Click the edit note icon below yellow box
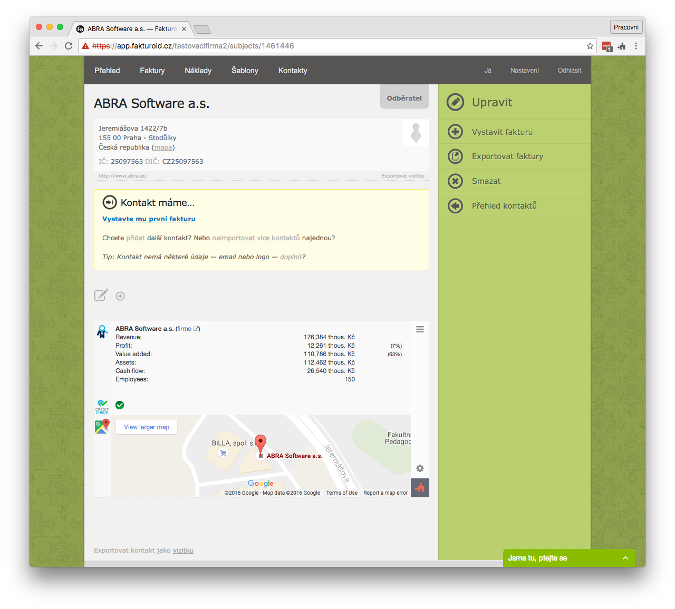 click(x=101, y=295)
